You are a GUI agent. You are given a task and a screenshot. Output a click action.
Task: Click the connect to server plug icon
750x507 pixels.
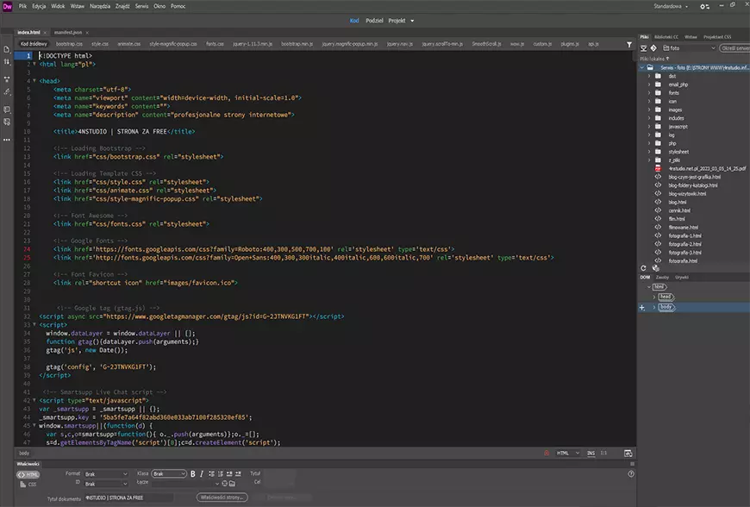point(643,47)
